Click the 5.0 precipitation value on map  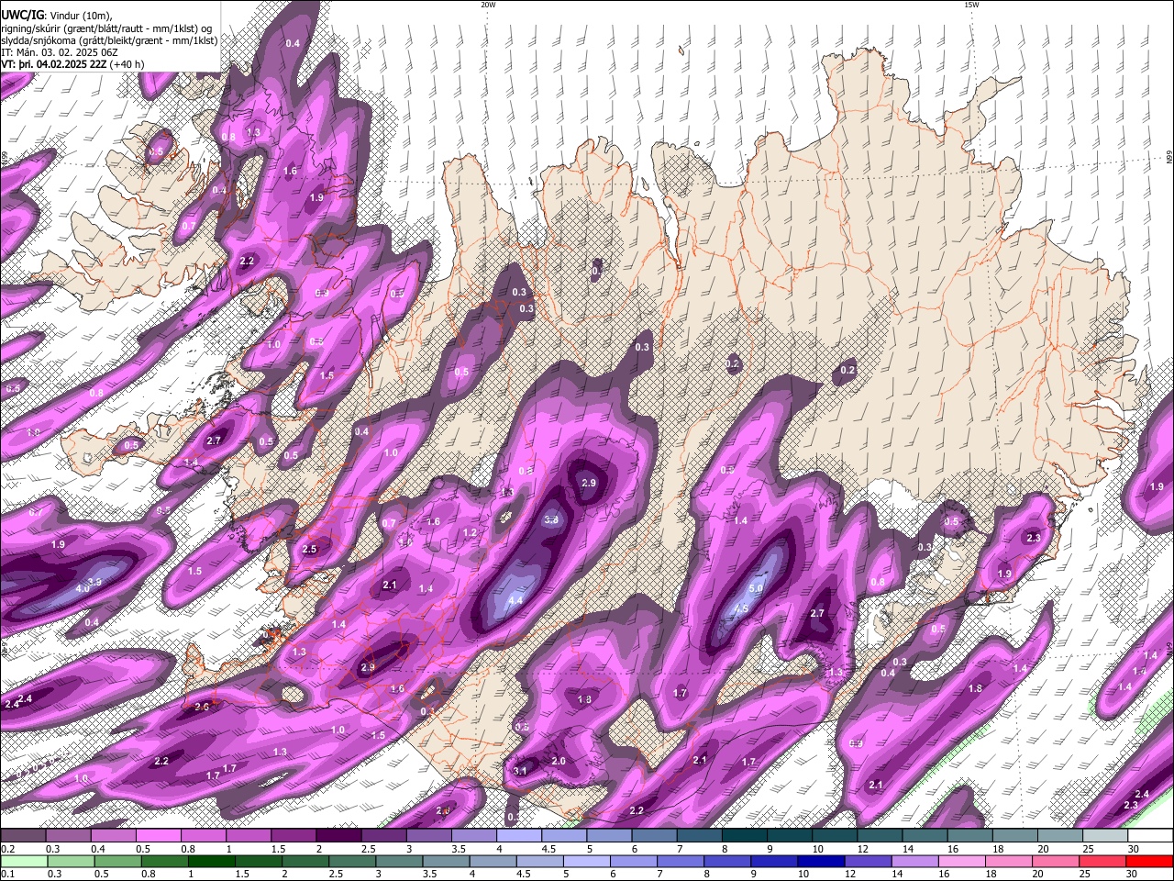click(x=756, y=588)
